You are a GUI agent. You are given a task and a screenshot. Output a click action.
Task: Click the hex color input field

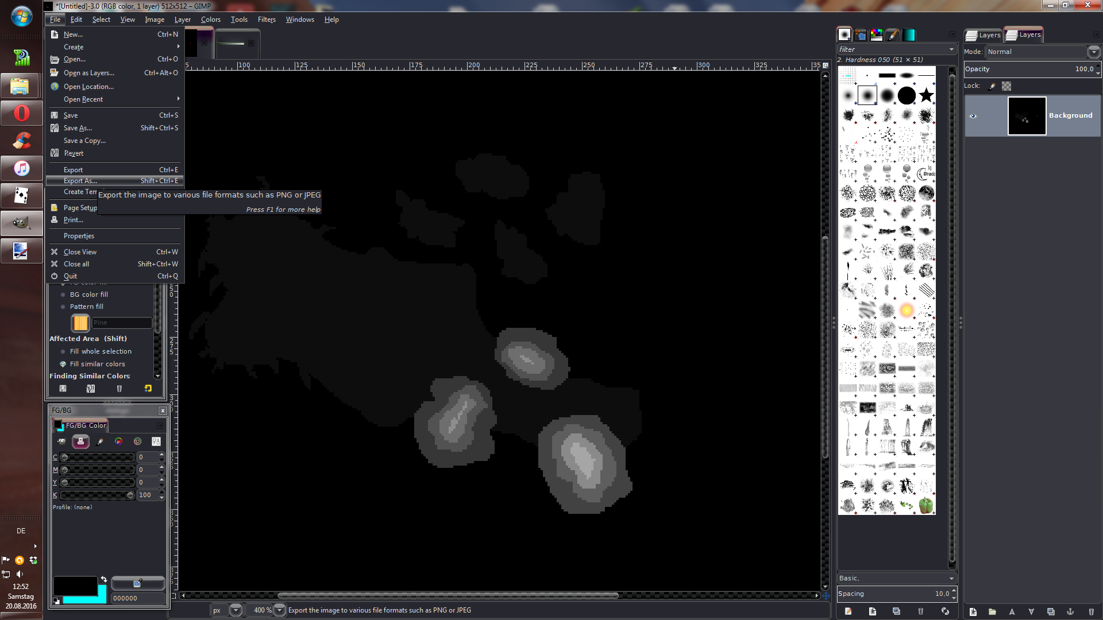[x=138, y=598]
